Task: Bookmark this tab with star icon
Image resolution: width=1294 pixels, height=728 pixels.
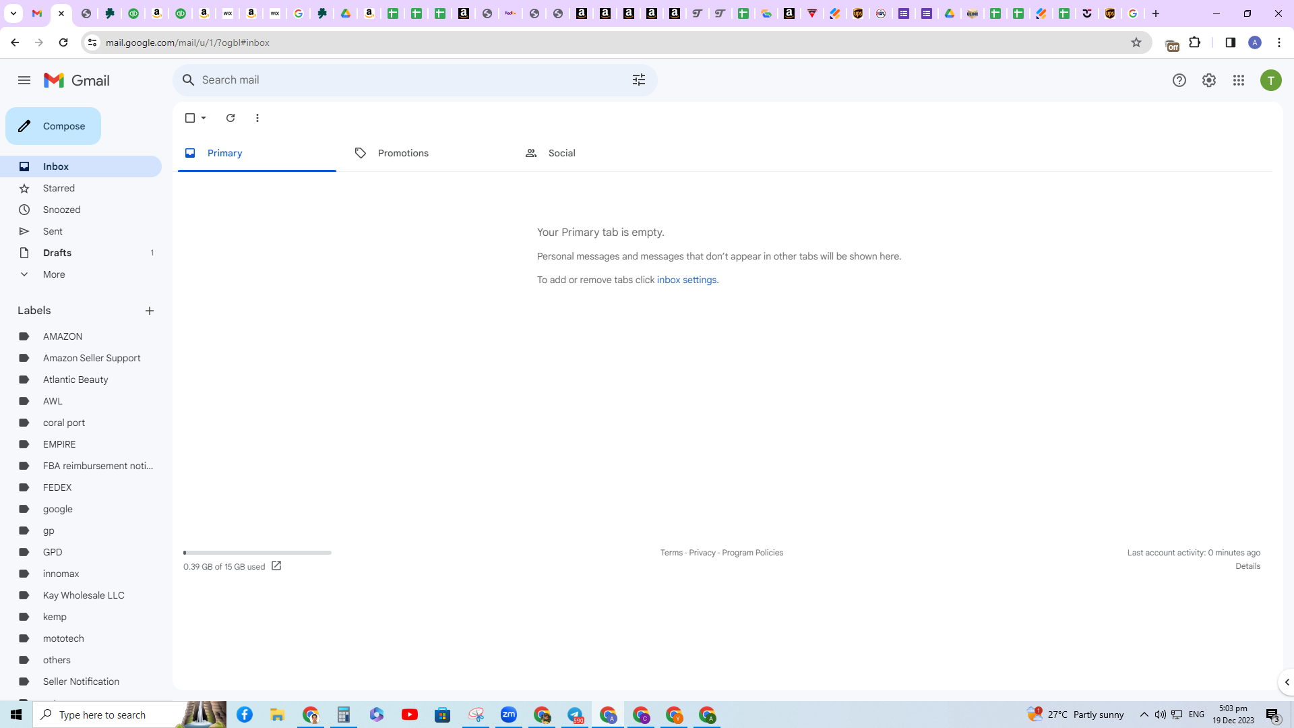Action: (1136, 42)
